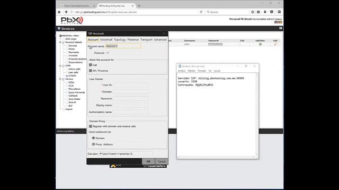Click into the Dial plan field

pos(126,154)
